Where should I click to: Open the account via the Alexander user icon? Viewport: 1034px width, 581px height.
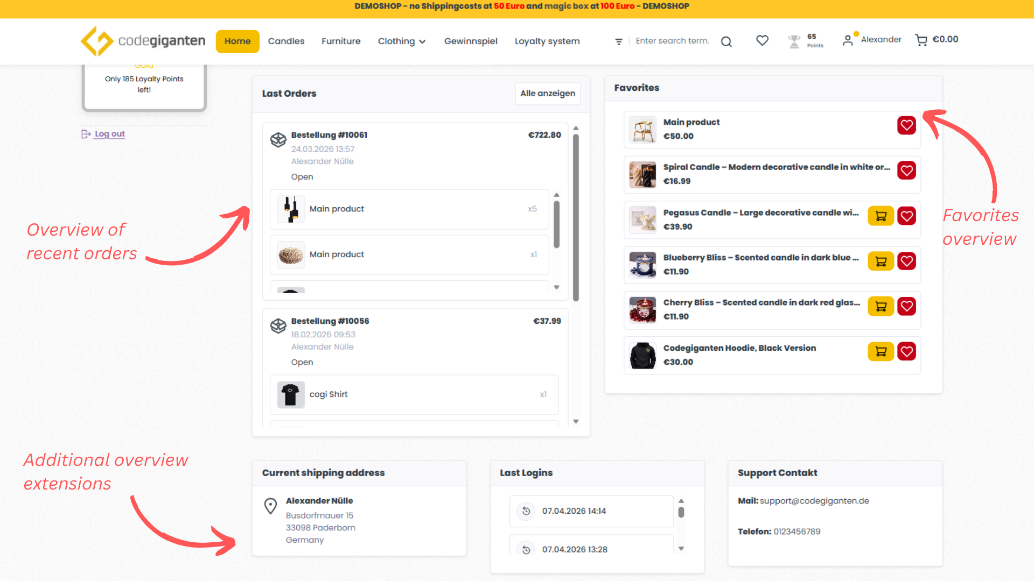[849, 40]
